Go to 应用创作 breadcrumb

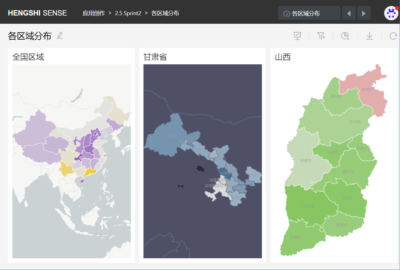[x=94, y=13]
